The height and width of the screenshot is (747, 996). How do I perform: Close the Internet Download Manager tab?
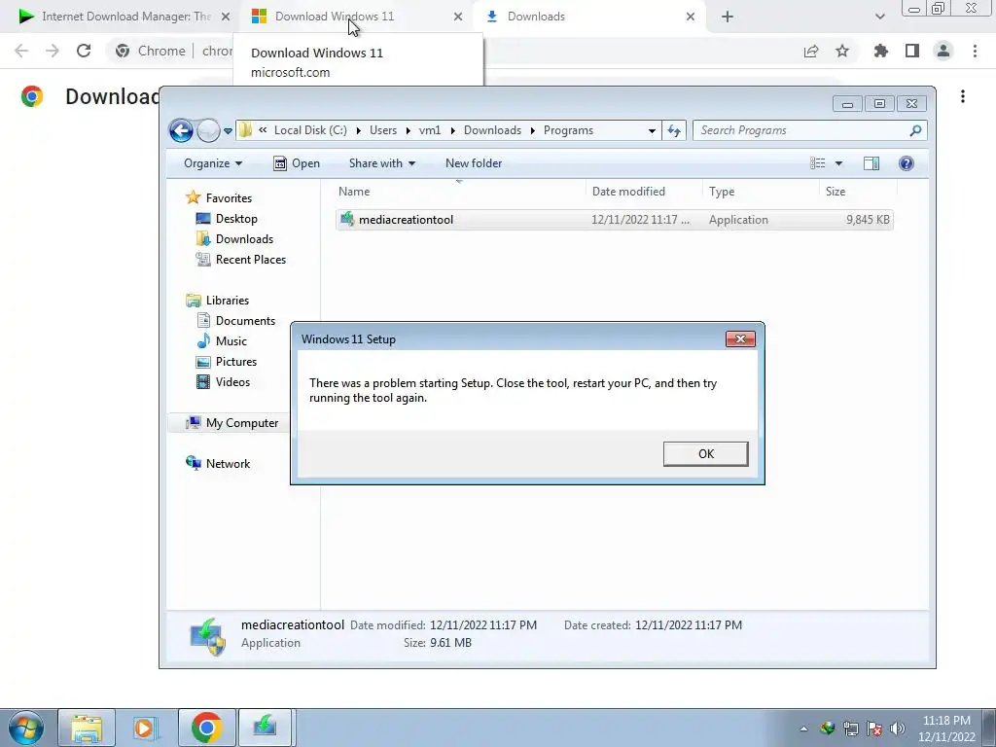pyautogui.click(x=226, y=17)
